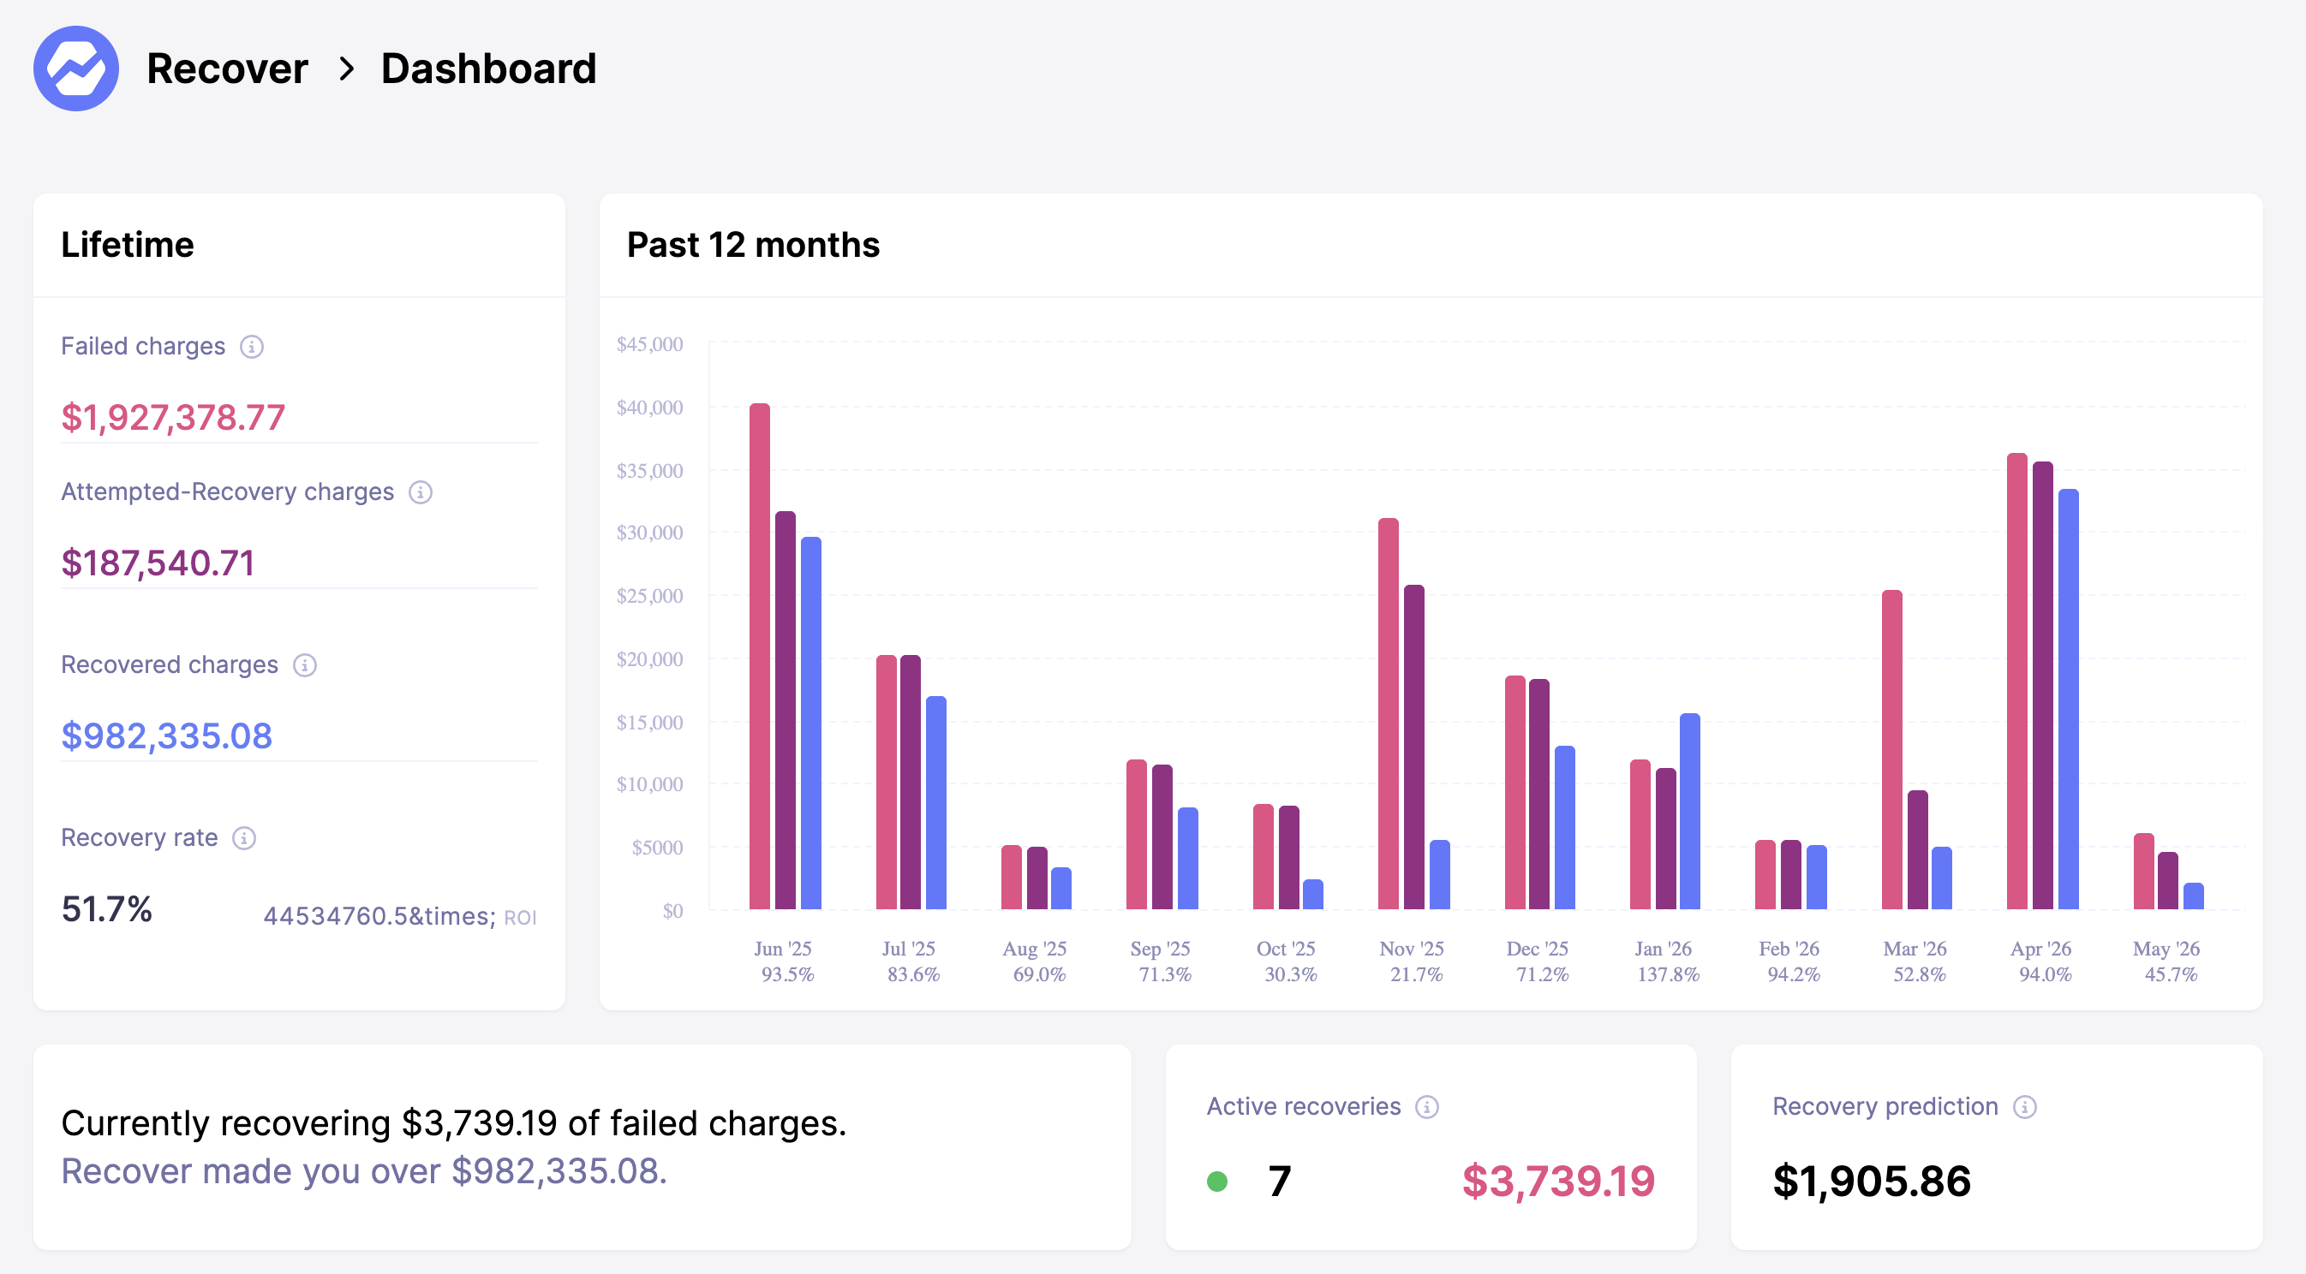Click the $45,000 y-axis label
This screenshot has height=1274, width=2306.
pos(650,344)
